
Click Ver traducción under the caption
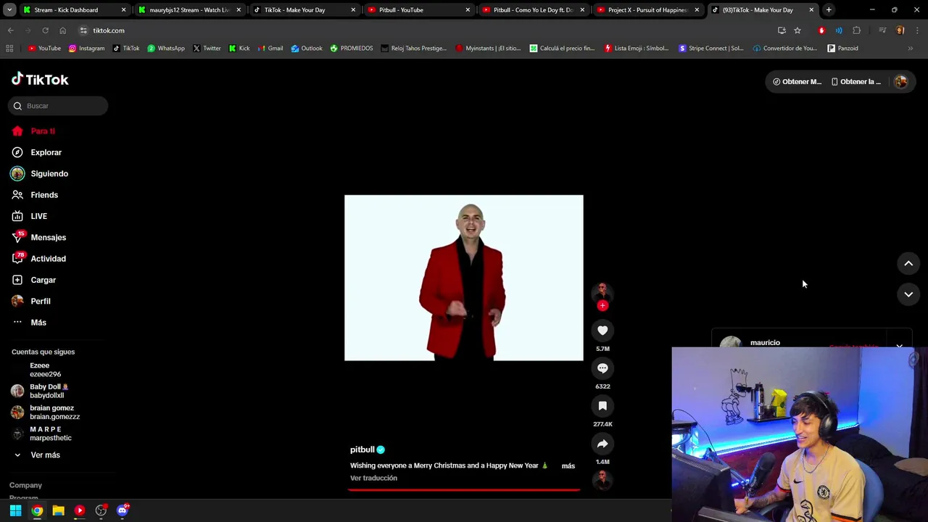coord(373,478)
